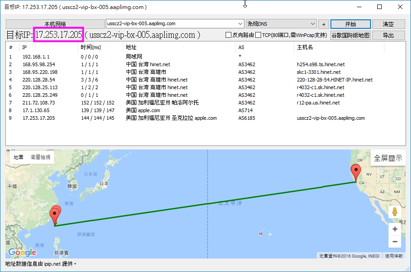Open the target hostname combo box dropdown
411x272 pixels.
[x=240, y=23]
